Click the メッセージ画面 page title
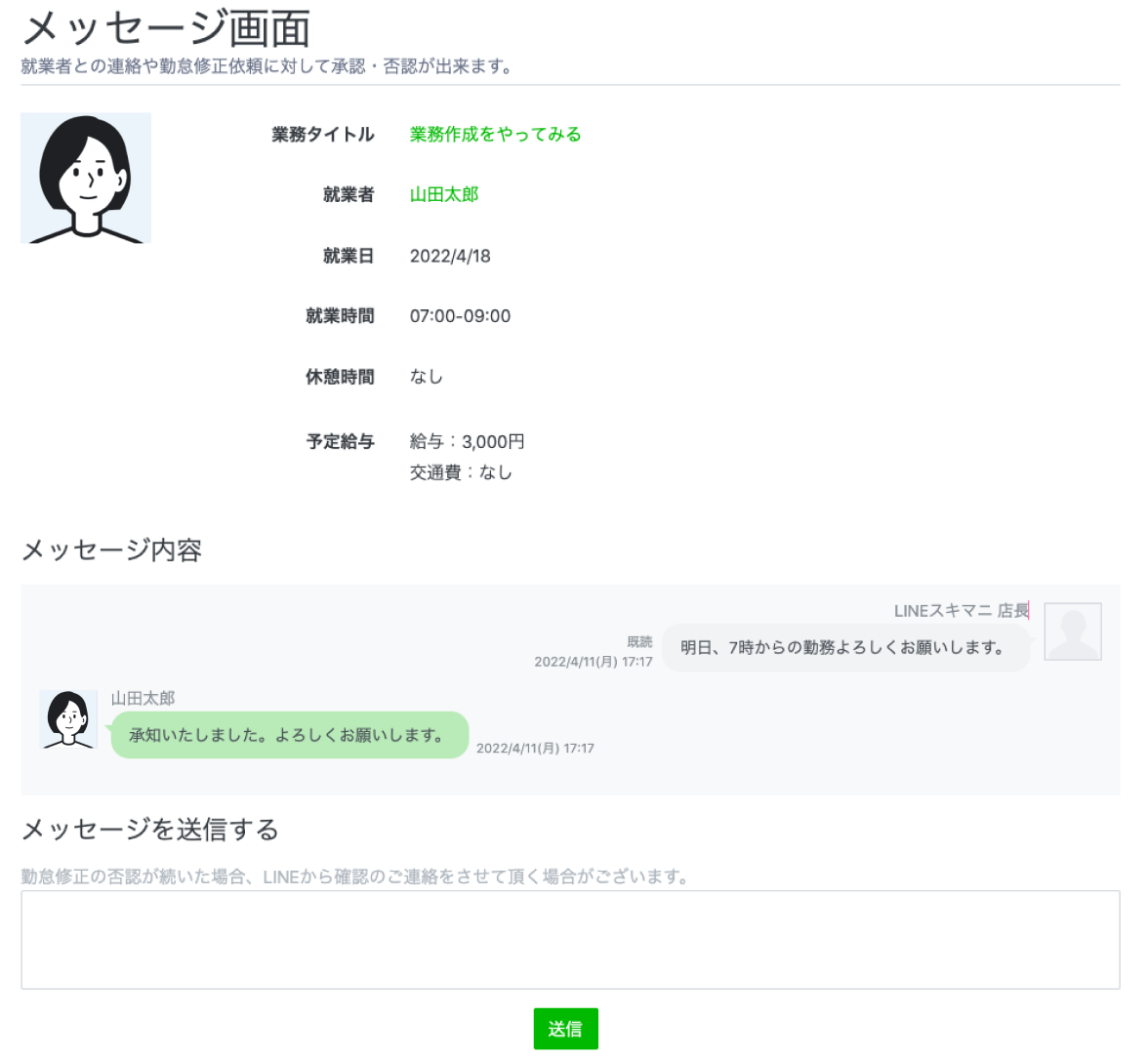The image size is (1148, 1059). coord(166,29)
